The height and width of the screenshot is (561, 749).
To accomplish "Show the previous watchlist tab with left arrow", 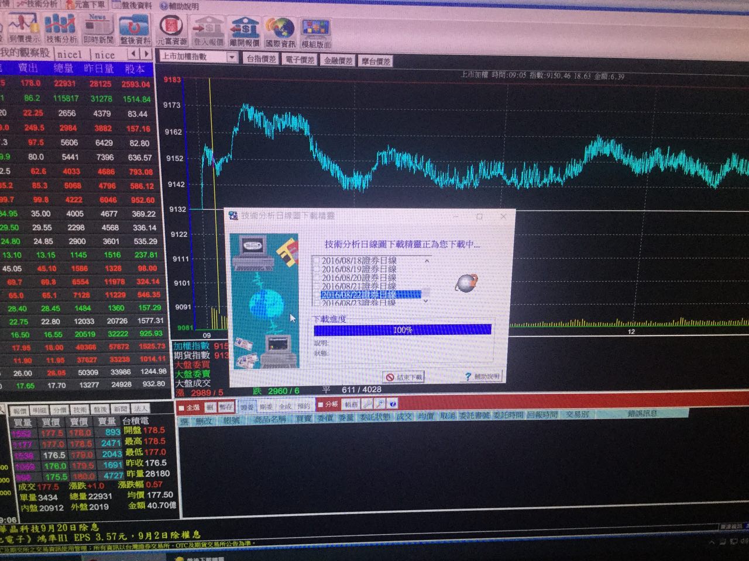I will 134,54.
